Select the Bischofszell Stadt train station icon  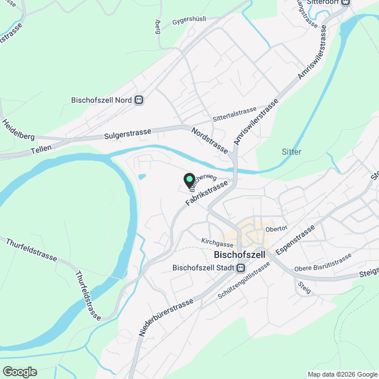tap(241, 268)
